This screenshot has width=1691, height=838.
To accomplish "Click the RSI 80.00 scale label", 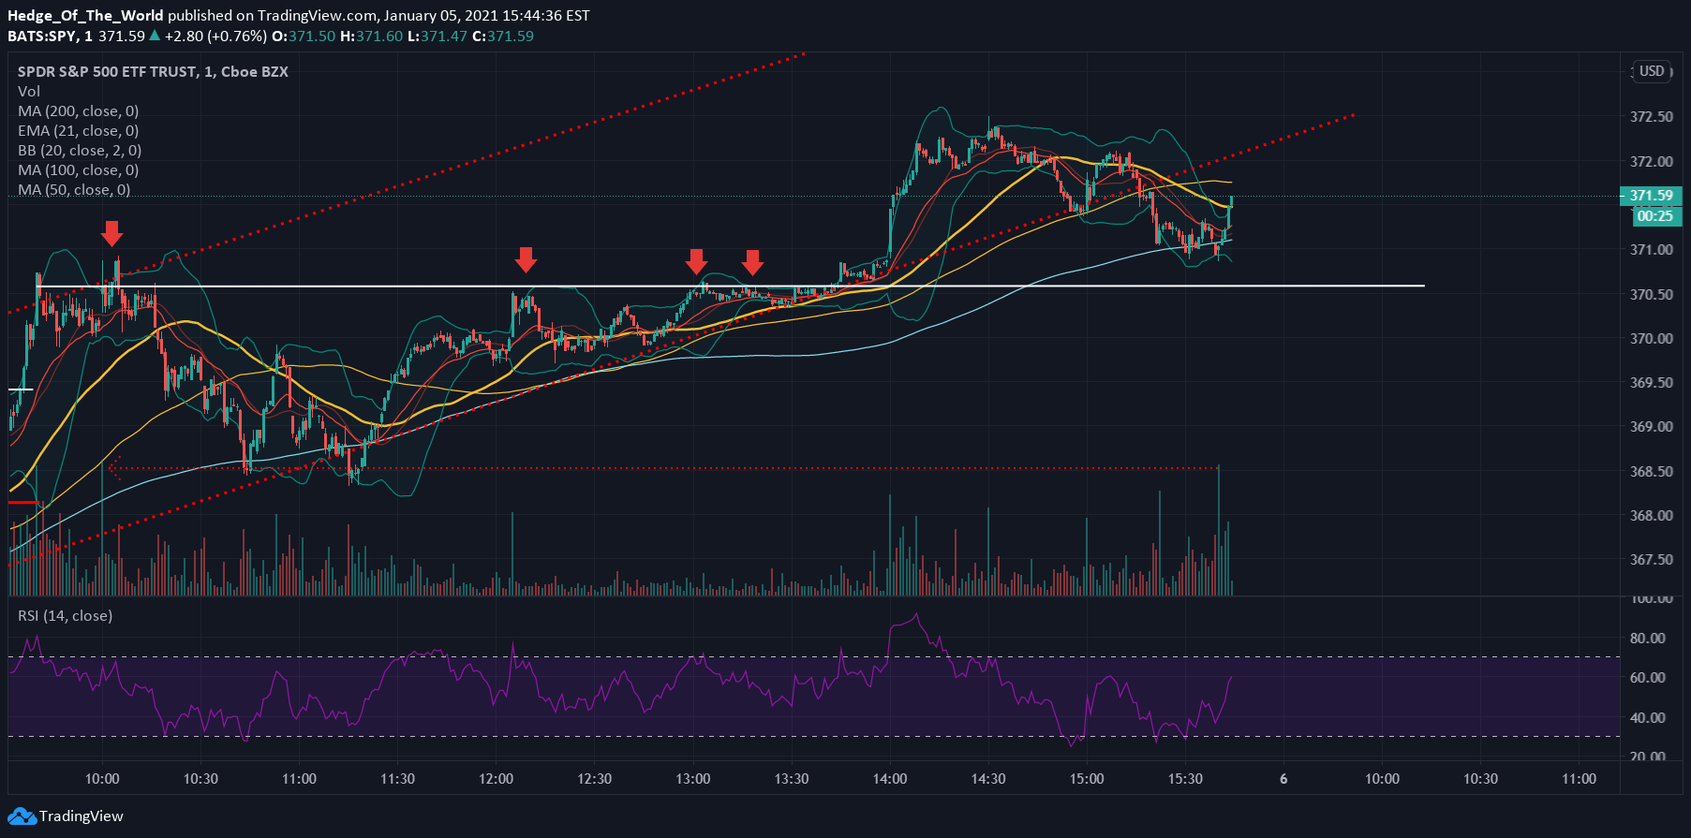I will point(1648,639).
